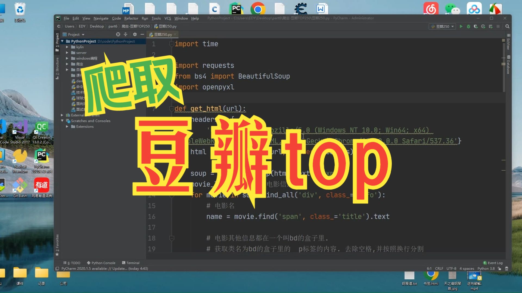This screenshot has height=293, width=522.
Task: Click the PyCharm 2020.1.5 available update message
Action: pos(105,269)
